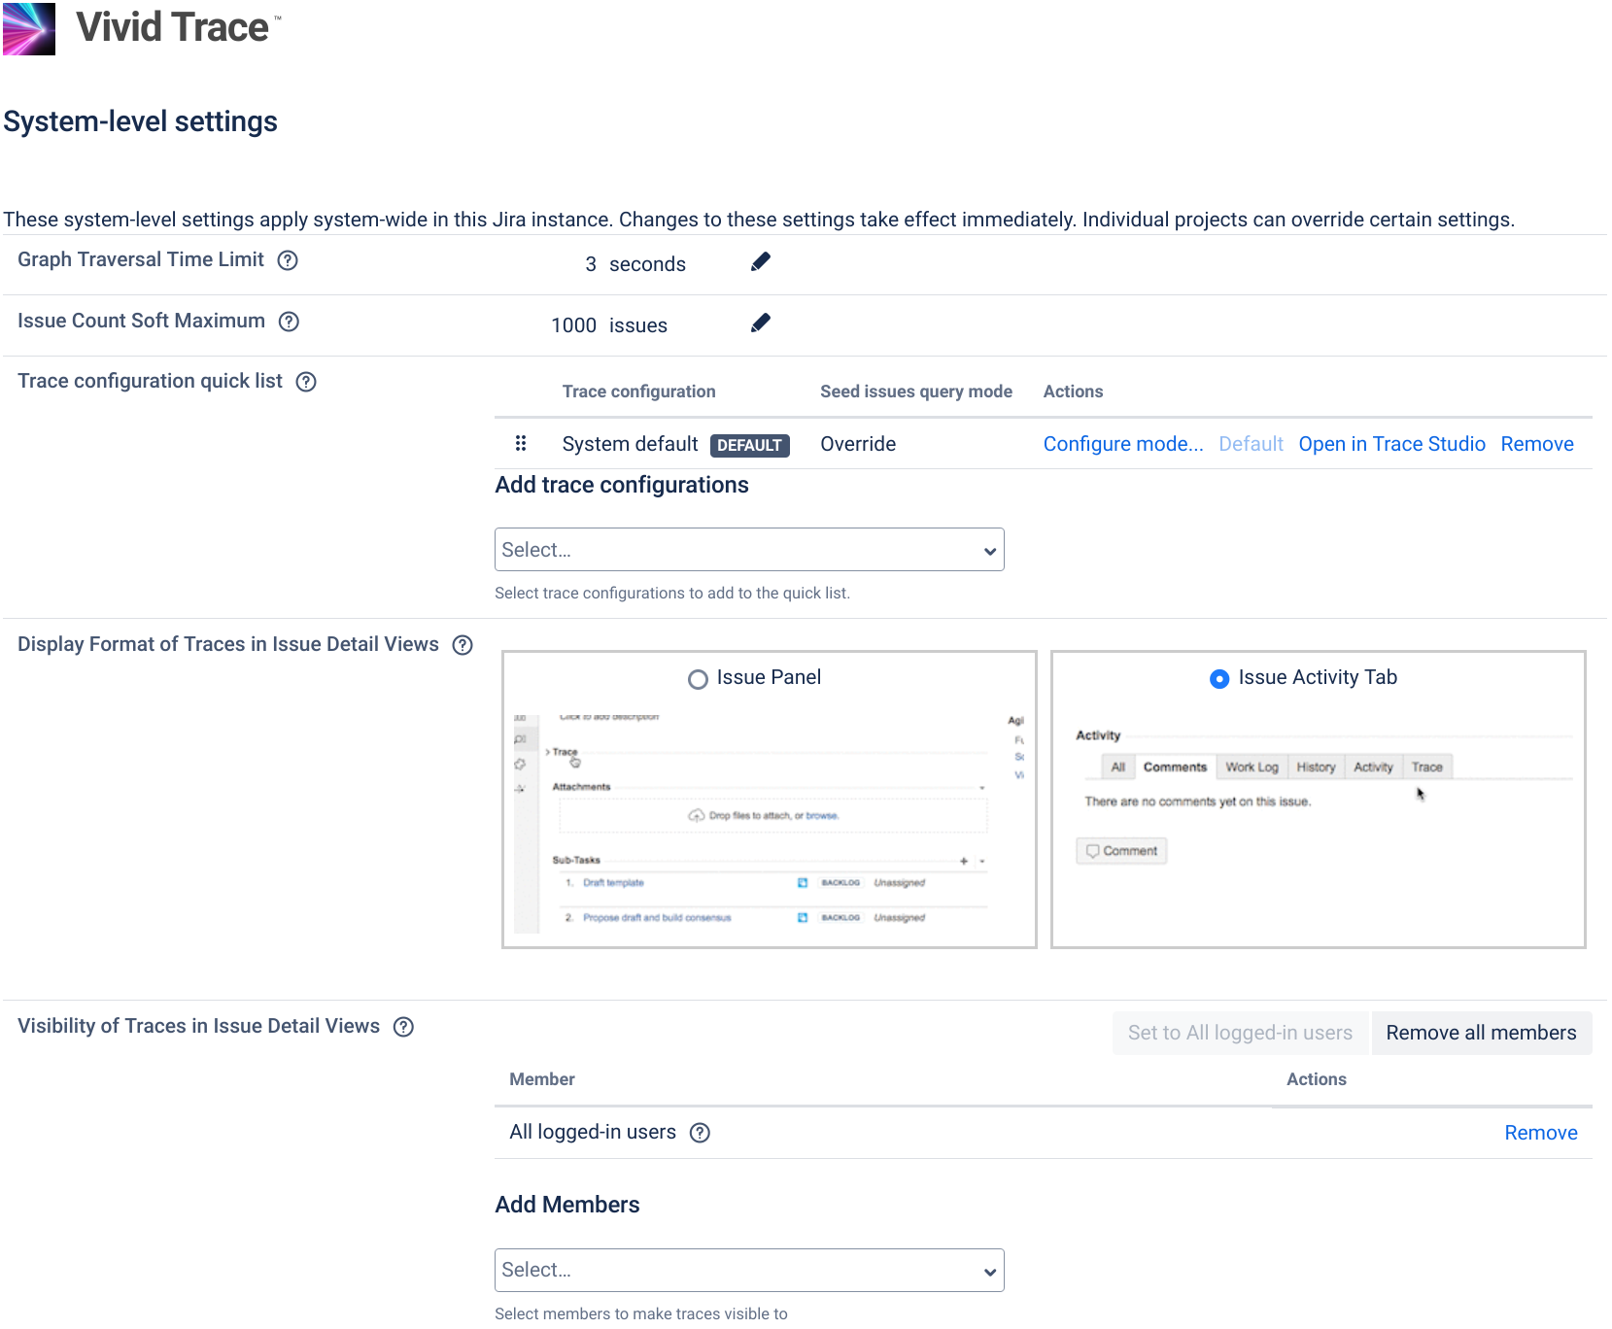Click the Vivid Trace logo icon
1612x1329 pixels.
[29, 28]
